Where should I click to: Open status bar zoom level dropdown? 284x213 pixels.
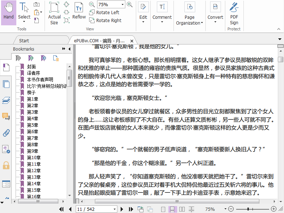(x=225, y=209)
